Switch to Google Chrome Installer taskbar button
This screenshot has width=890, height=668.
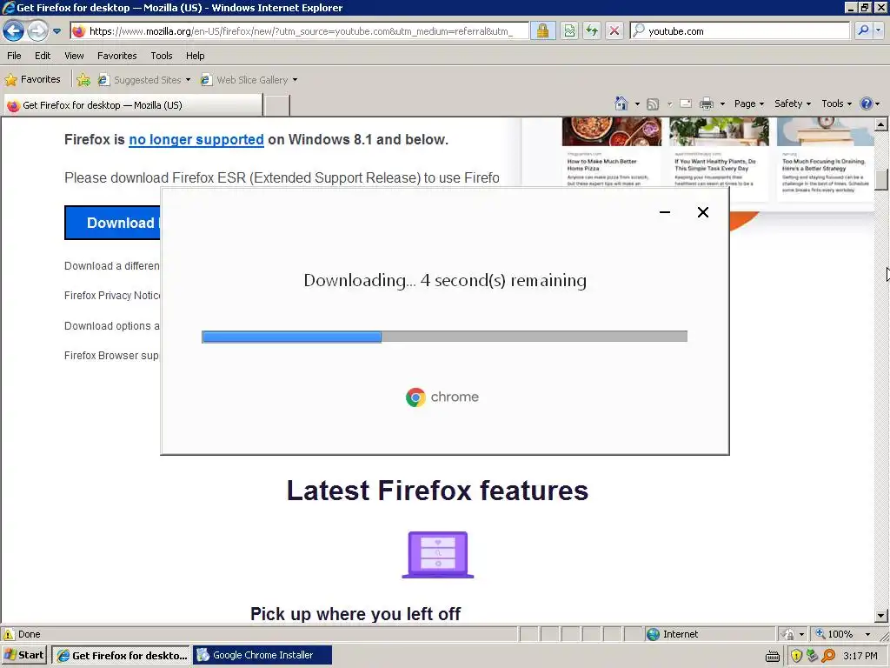pyautogui.click(x=262, y=656)
